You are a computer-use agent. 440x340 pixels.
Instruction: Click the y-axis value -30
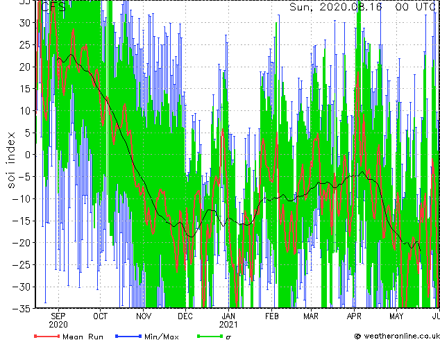(x=22, y=287)
